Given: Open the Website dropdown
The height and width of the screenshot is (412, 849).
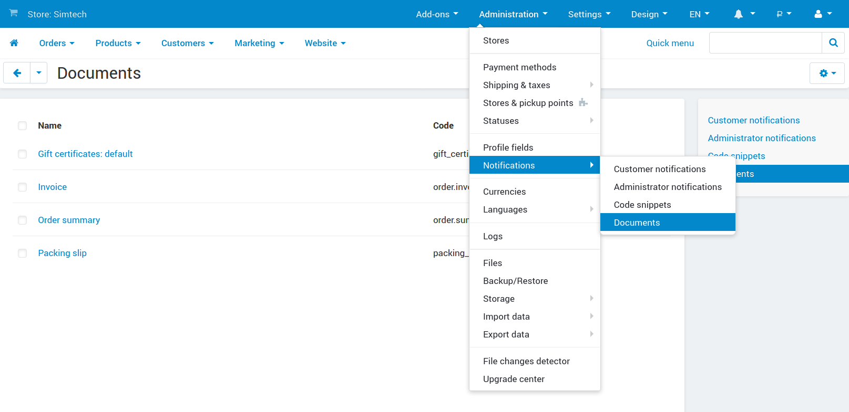Looking at the screenshot, I should (x=325, y=43).
